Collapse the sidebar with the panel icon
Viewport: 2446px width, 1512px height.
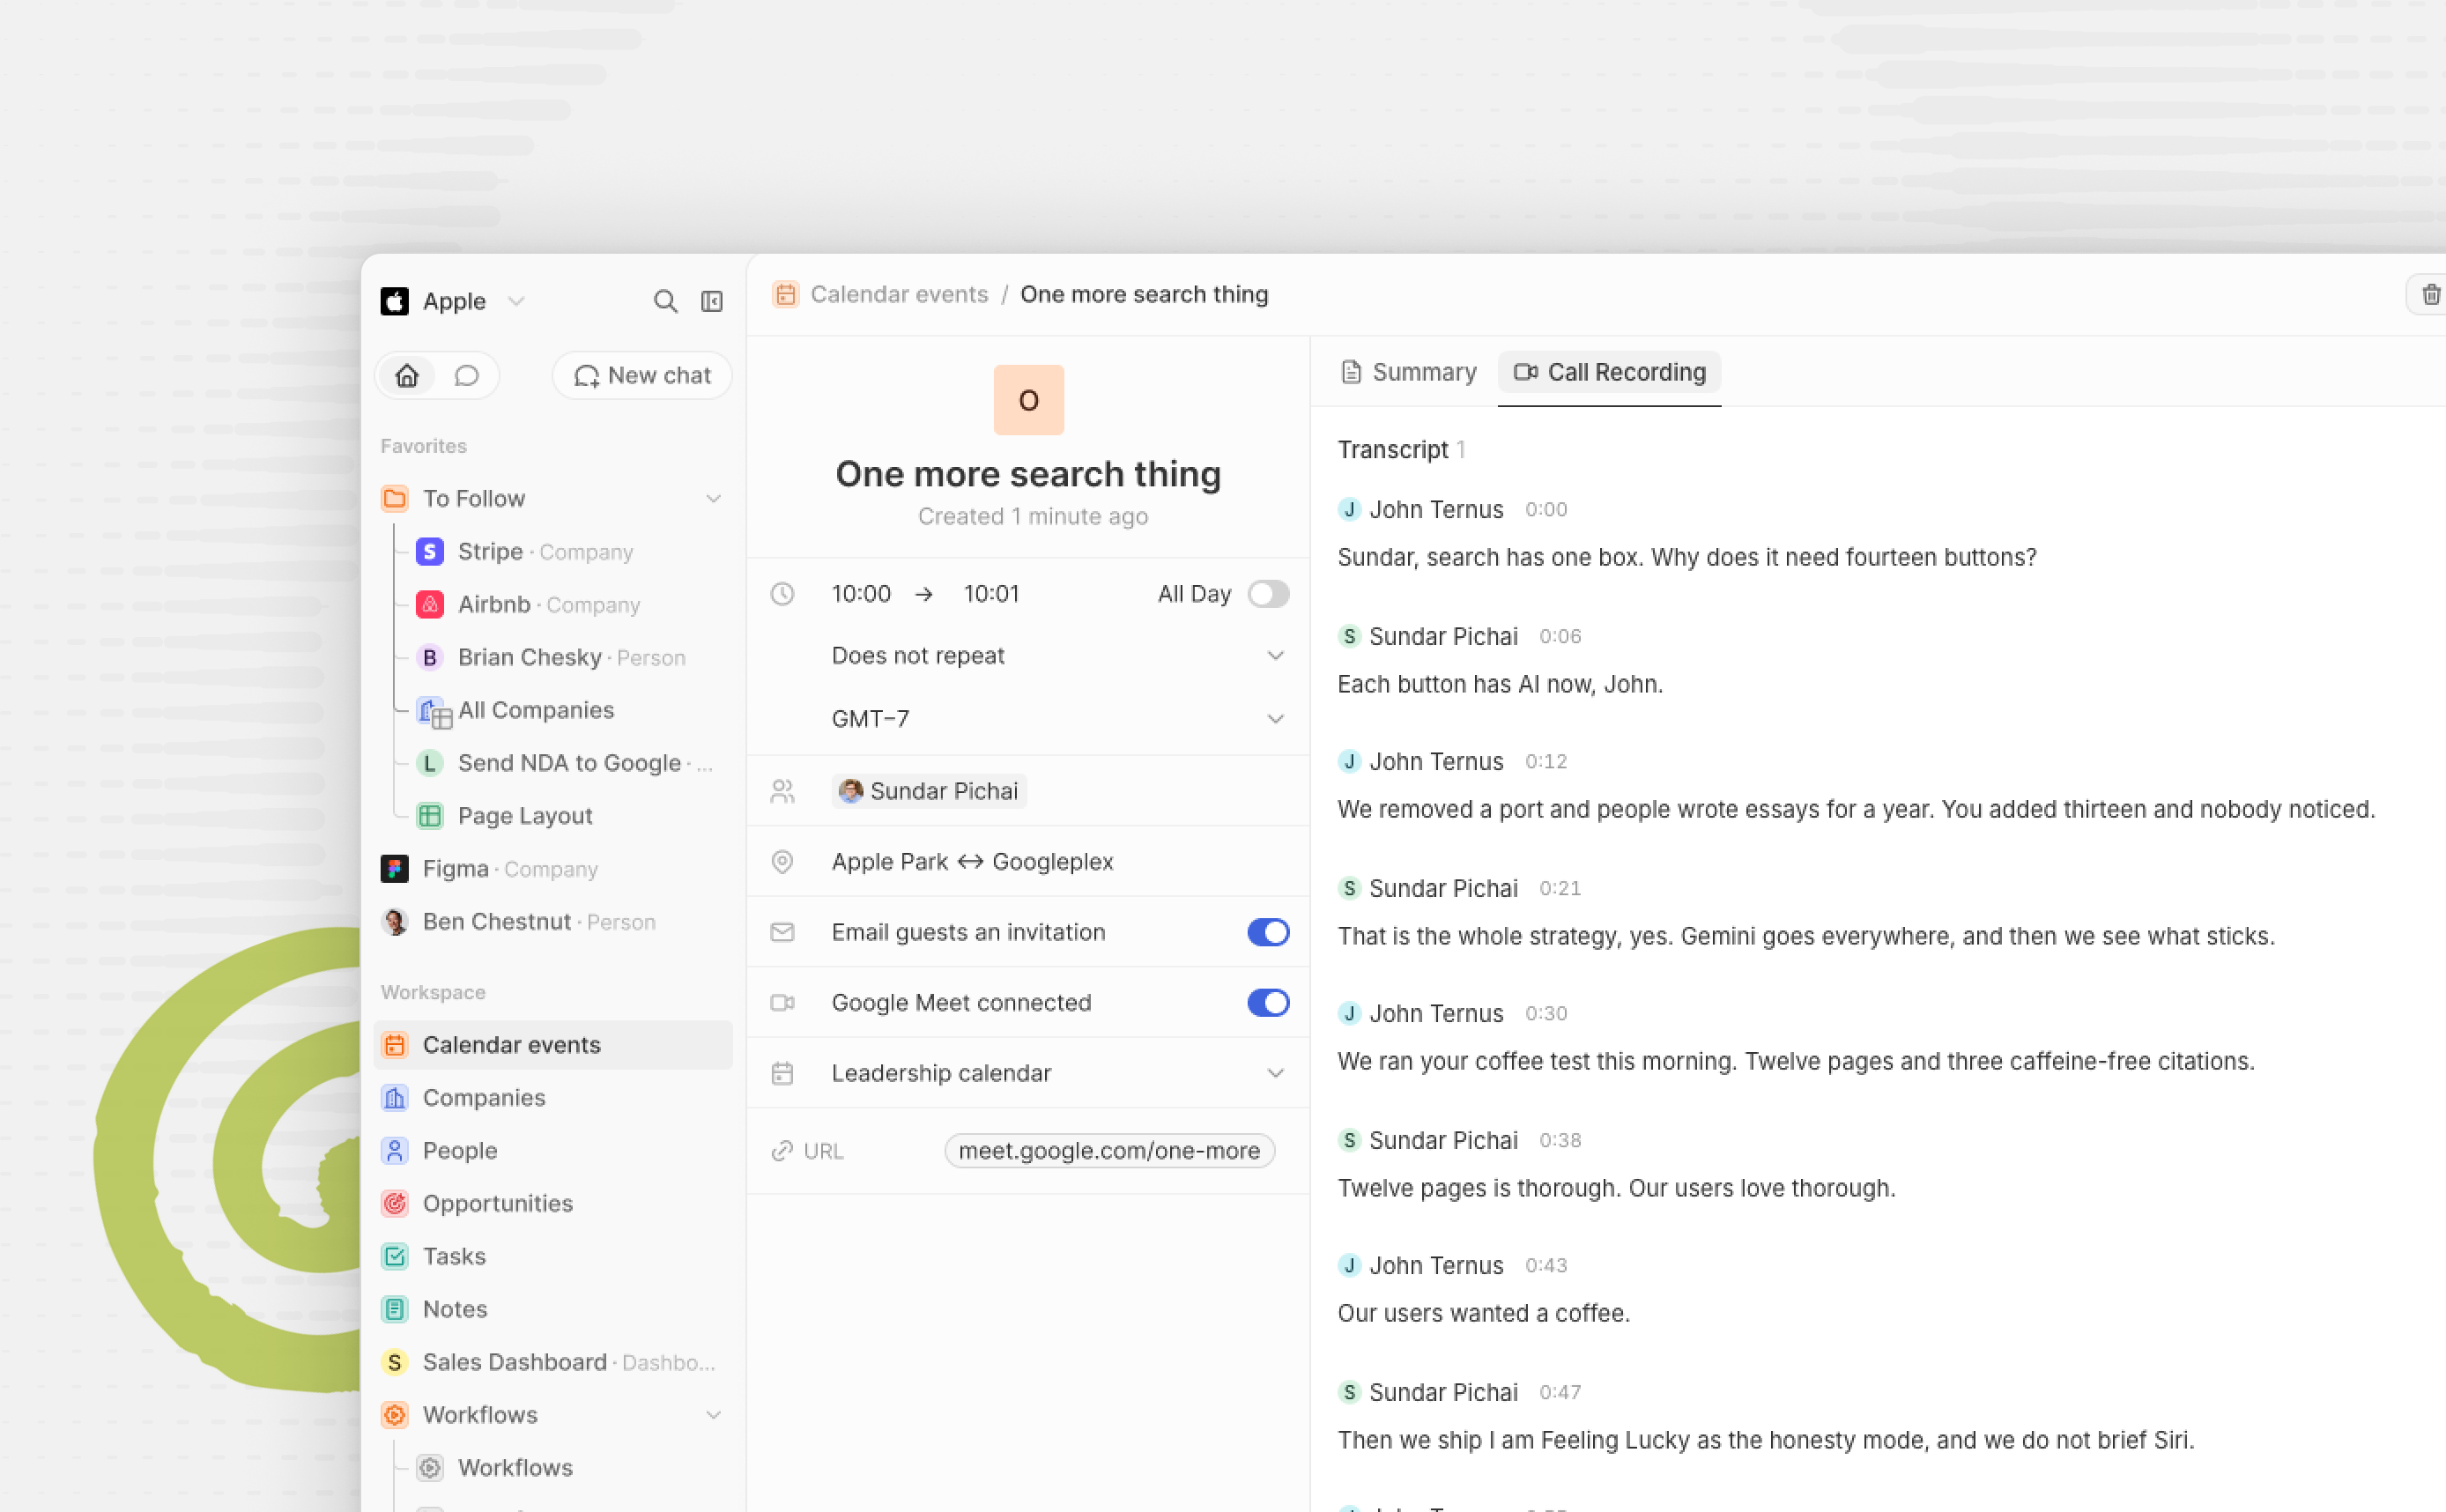click(x=712, y=301)
